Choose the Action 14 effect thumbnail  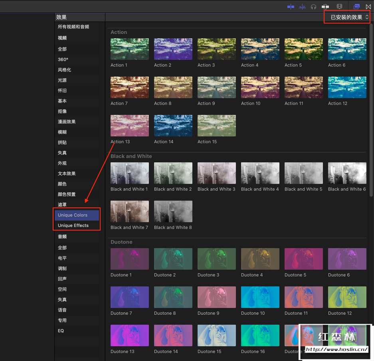[x=173, y=126]
